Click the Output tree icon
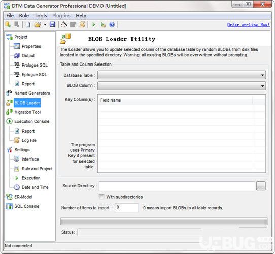This screenshot has height=254, width=275. 17,56
